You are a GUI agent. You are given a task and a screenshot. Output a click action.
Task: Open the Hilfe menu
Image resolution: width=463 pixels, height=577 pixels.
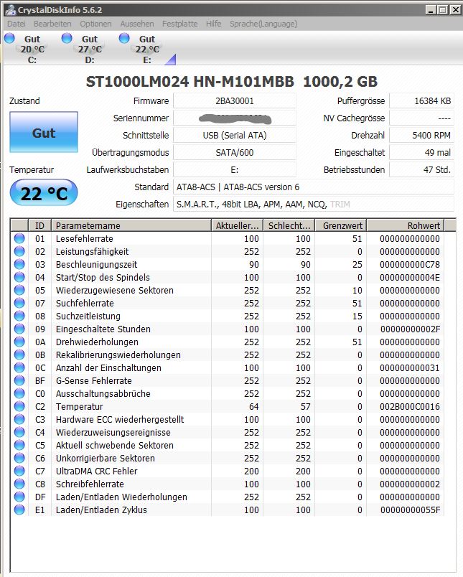click(x=213, y=24)
